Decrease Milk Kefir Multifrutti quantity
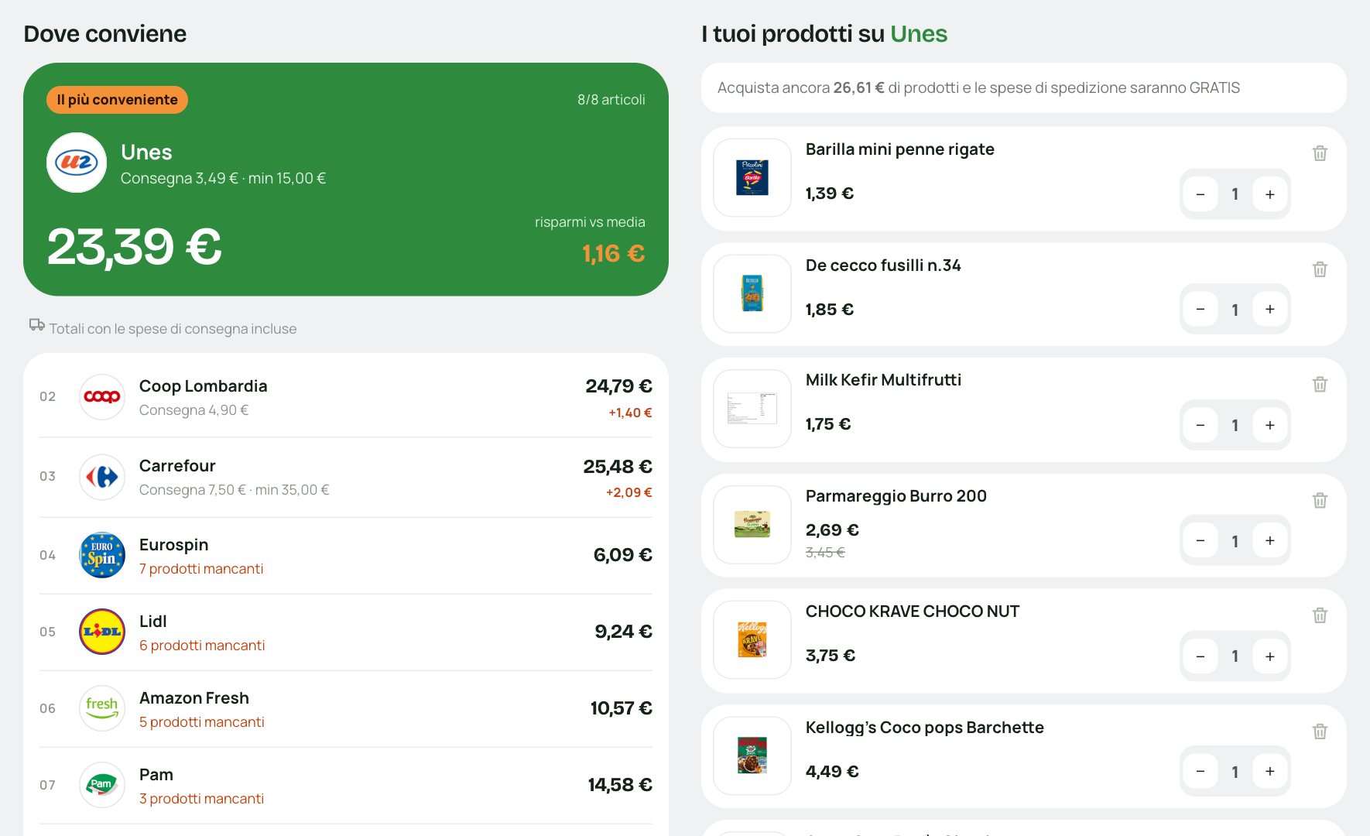 pyautogui.click(x=1200, y=425)
